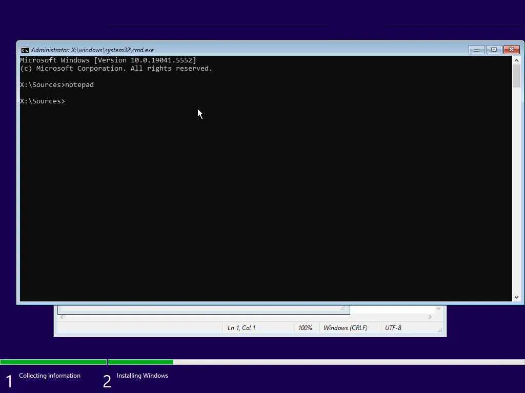Maximize the Administrator cmd.exe window

[494, 50]
